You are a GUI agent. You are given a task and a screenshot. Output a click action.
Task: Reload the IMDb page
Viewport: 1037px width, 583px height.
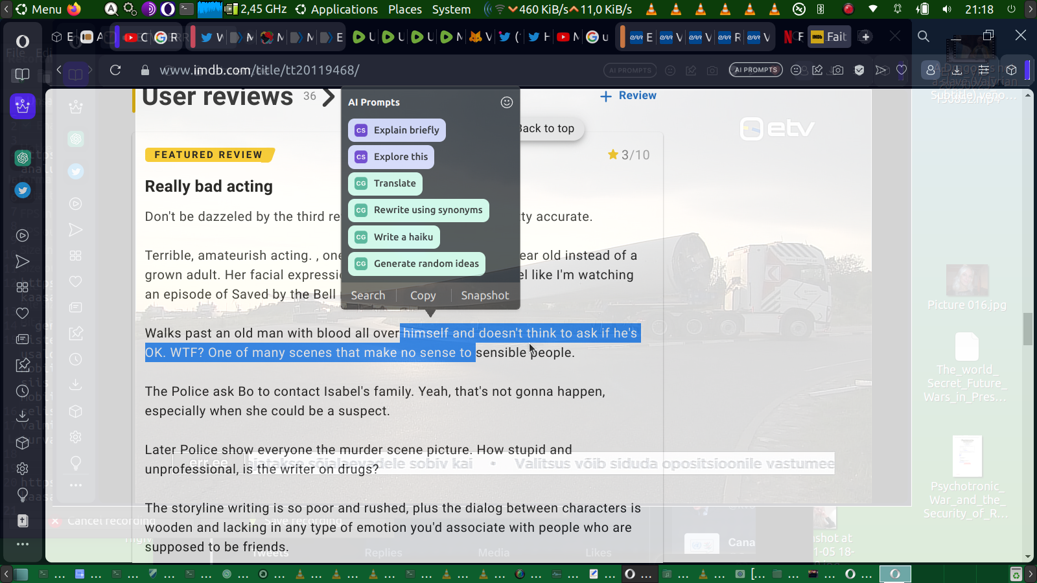tap(115, 70)
